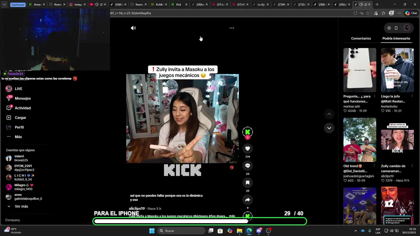Open options for Zully cambio de camaraman card
Image resolution: width=420 pixels, height=236 pixels.
click(412, 166)
